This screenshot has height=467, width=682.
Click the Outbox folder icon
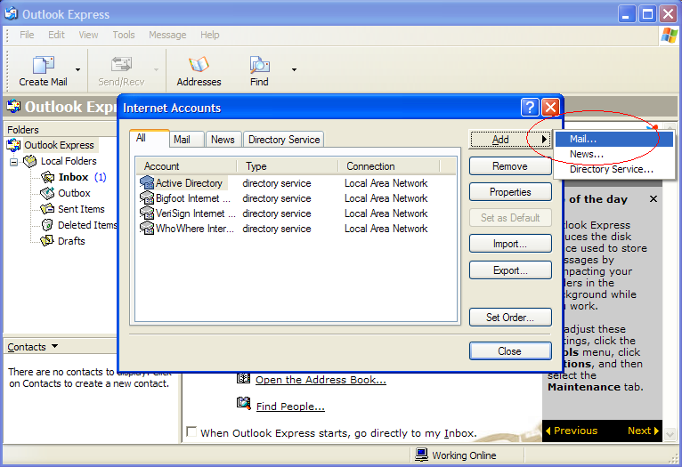pyautogui.click(x=47, y=193)
